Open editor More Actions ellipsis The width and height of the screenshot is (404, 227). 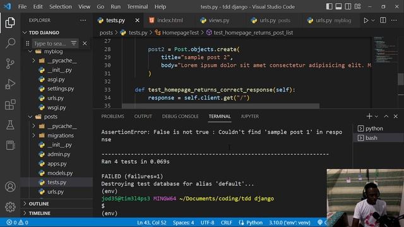(x=394, y=20)
